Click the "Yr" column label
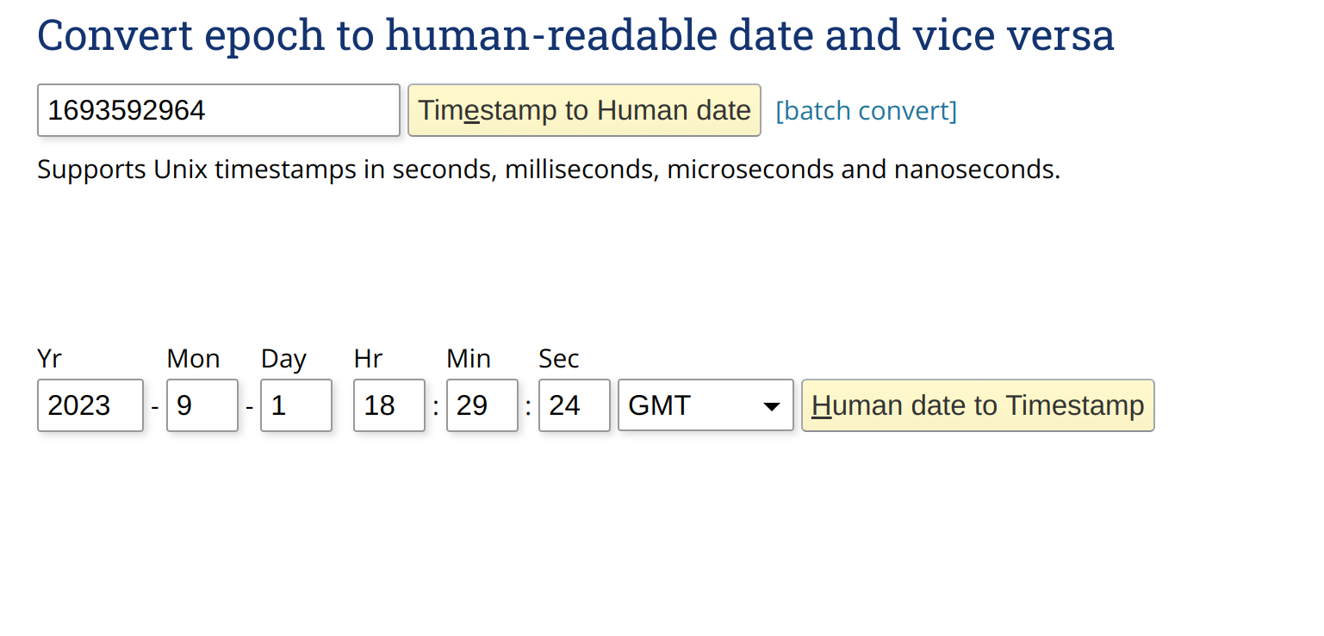 (x=47, y=358)
